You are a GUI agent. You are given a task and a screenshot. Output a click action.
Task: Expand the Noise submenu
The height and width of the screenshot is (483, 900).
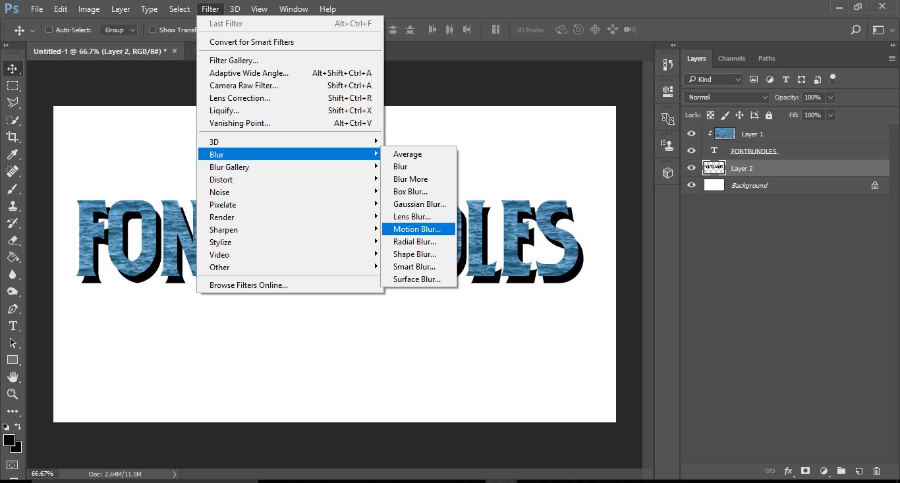coord(291,192)
